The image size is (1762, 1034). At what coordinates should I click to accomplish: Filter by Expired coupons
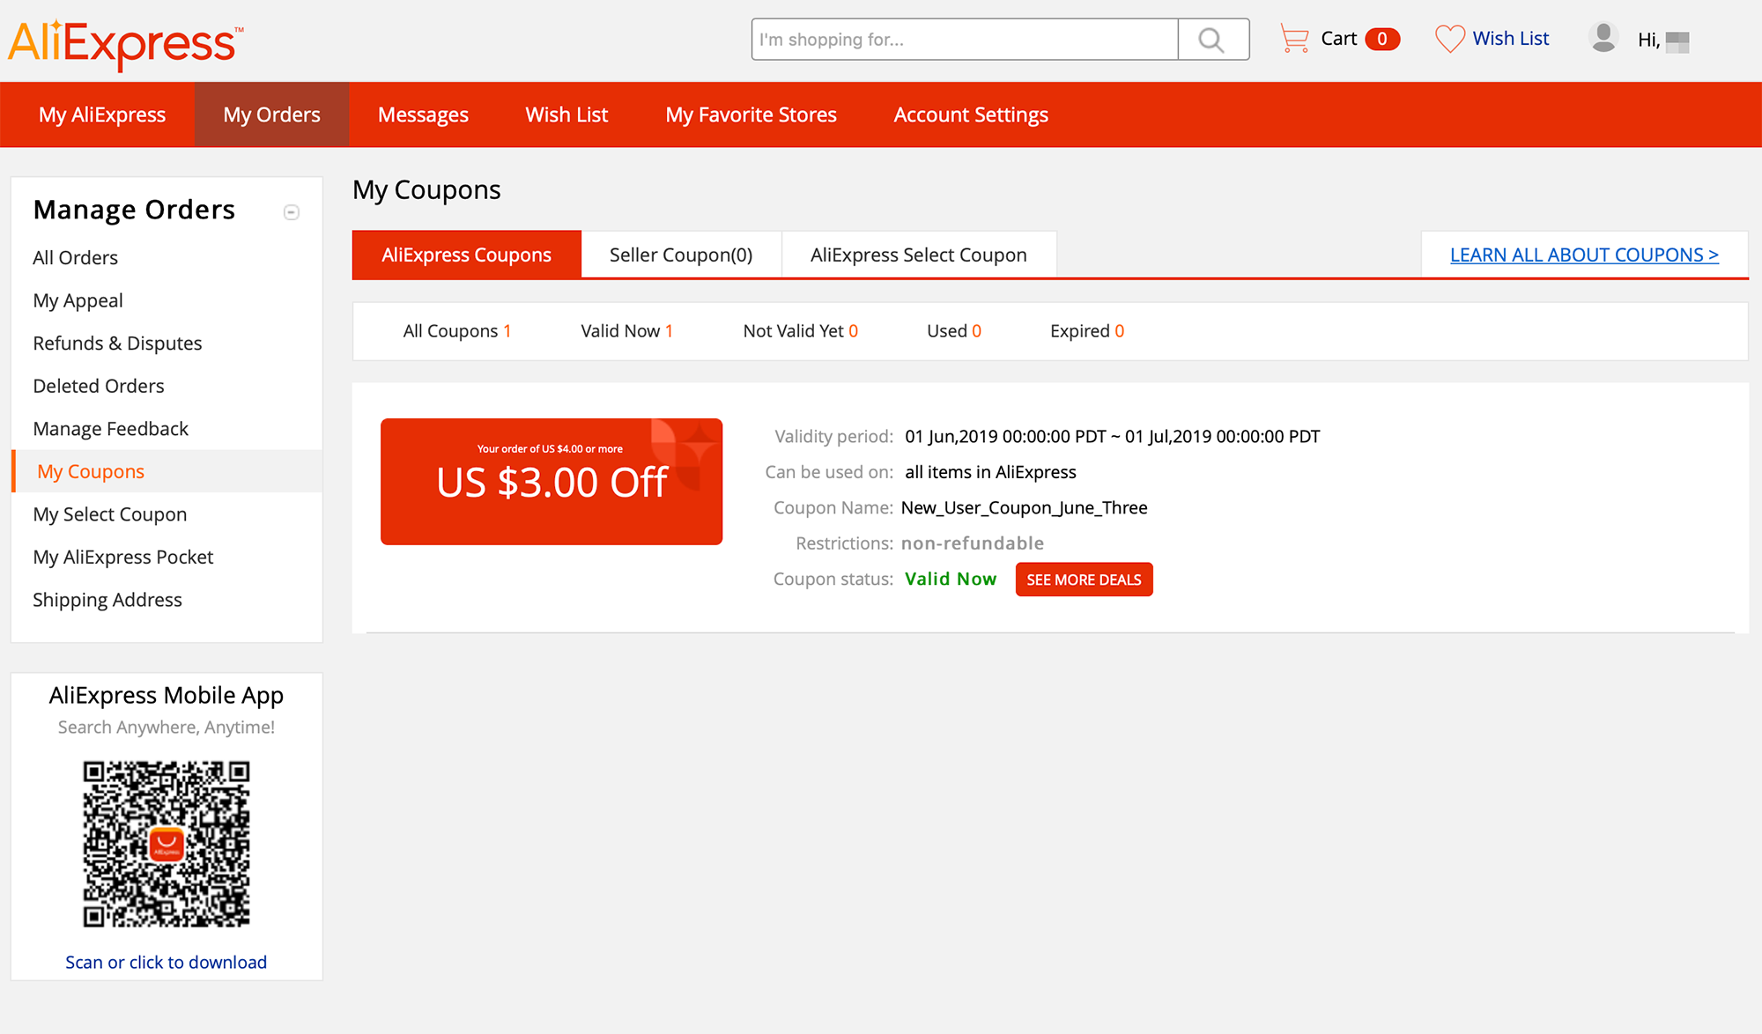pos(1087,331)
